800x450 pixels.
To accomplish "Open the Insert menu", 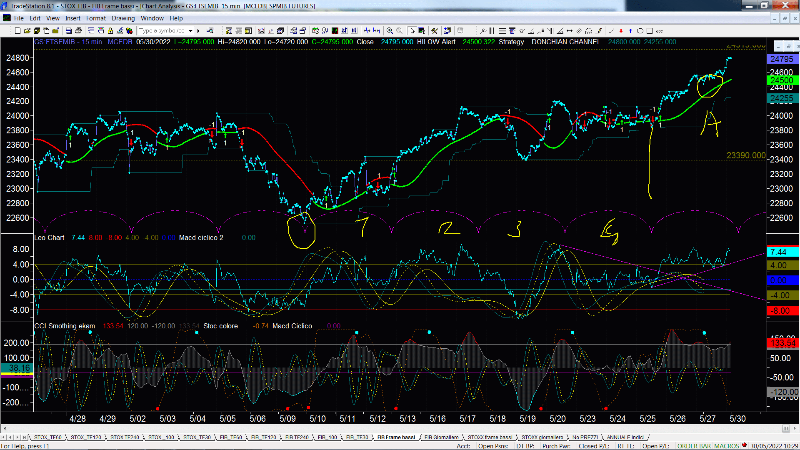I will point(73,18).
